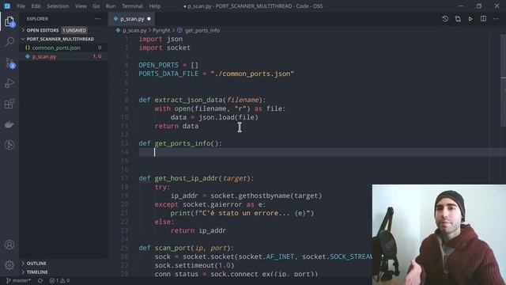
Task: Open errors and warnings count in status bar
Action: pos(59,280)
